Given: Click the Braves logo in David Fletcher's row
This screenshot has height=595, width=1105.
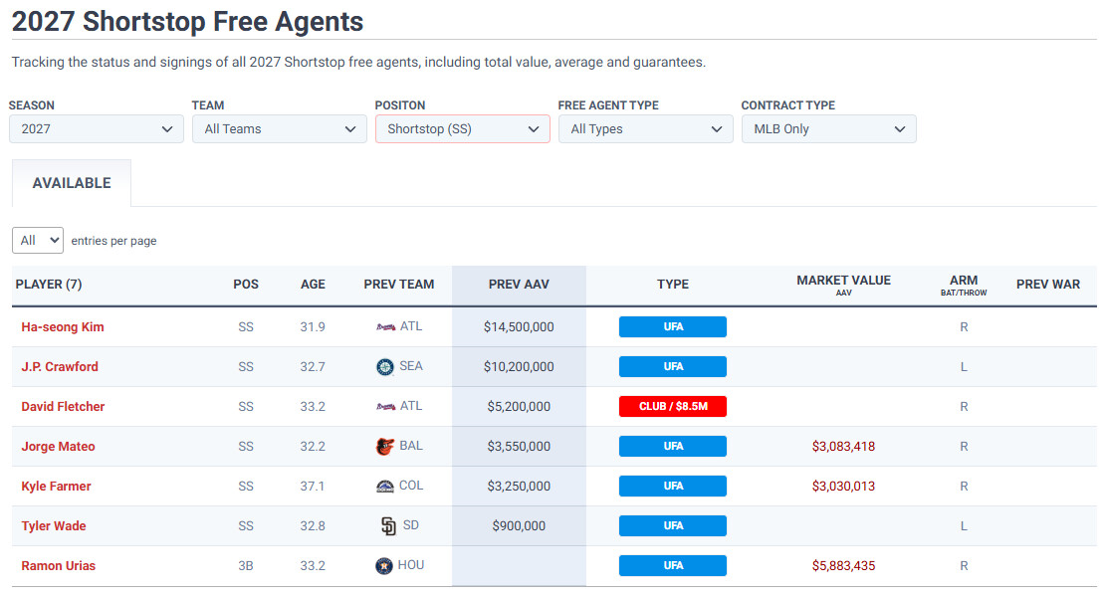Looking at the screenshot, I should (385, 407).
